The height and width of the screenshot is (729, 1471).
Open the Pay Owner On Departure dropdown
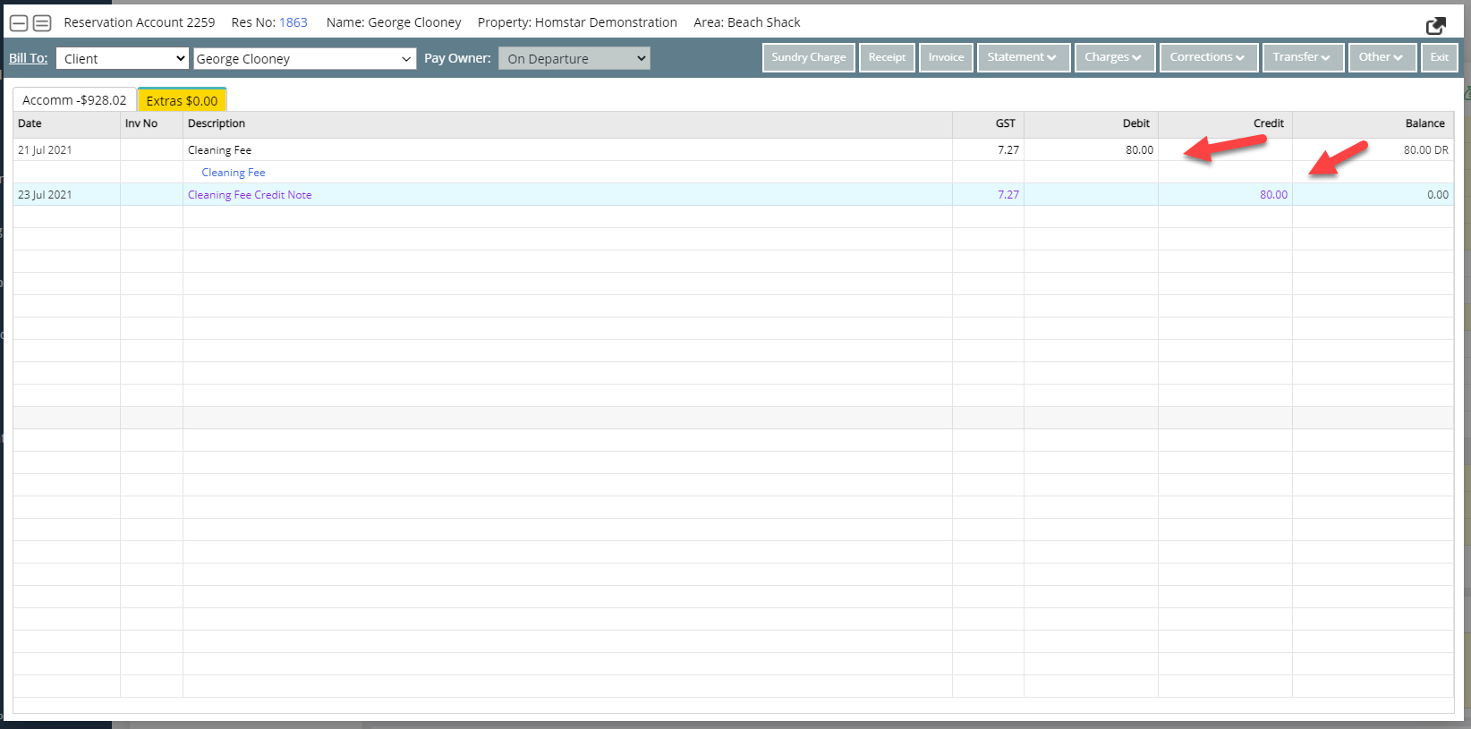[574, 59]
